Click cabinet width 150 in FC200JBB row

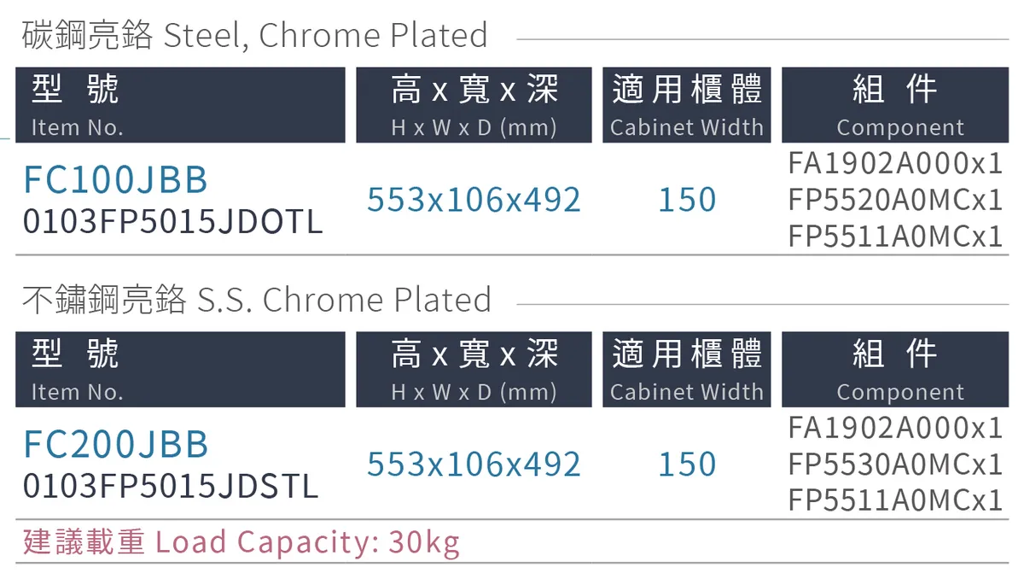pos(687,465)
